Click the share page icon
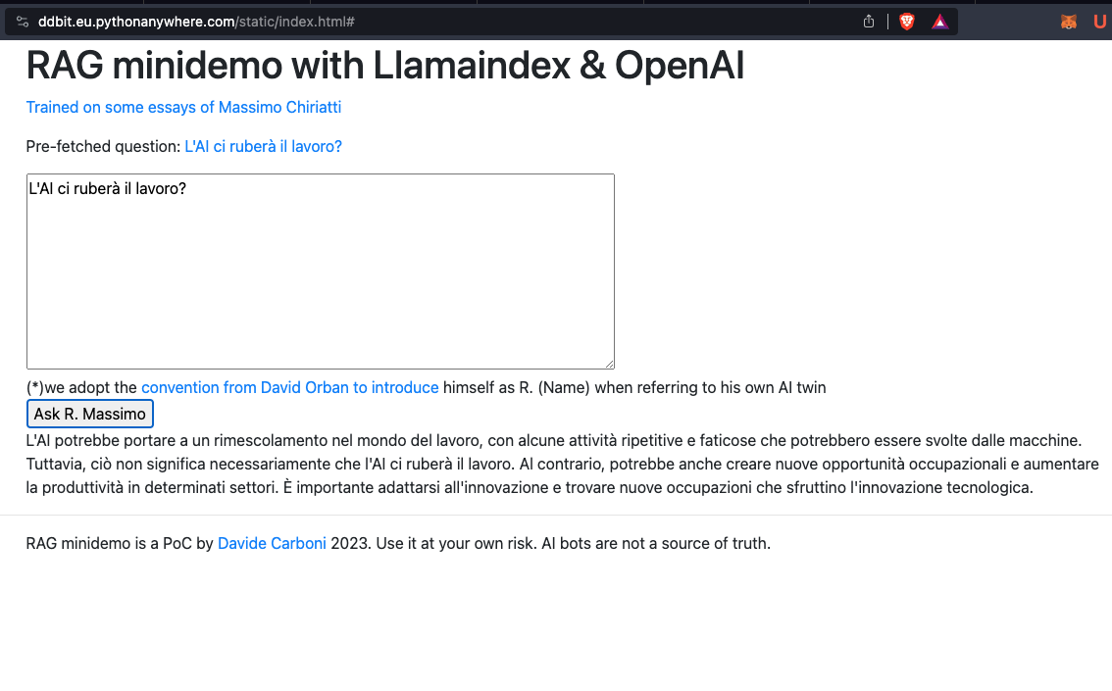This screenshot has height=691, width=1112. coord(869,22)
